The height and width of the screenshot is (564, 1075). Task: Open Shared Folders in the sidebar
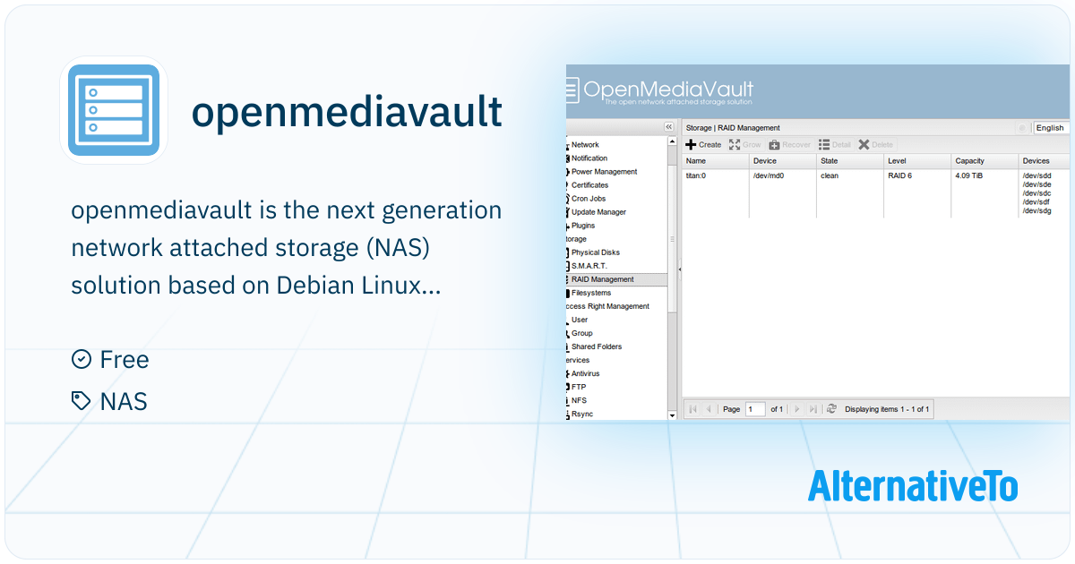tap(597, 346)
